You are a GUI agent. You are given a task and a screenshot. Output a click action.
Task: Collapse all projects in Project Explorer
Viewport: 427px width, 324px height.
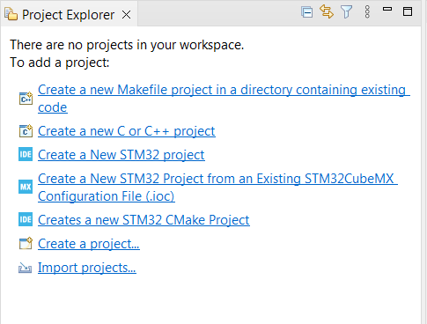pyautogui.click(x=307, y=12)
